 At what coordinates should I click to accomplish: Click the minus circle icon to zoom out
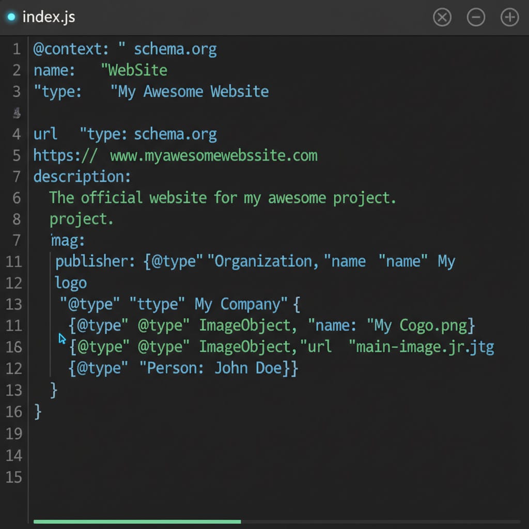(476, 17)
